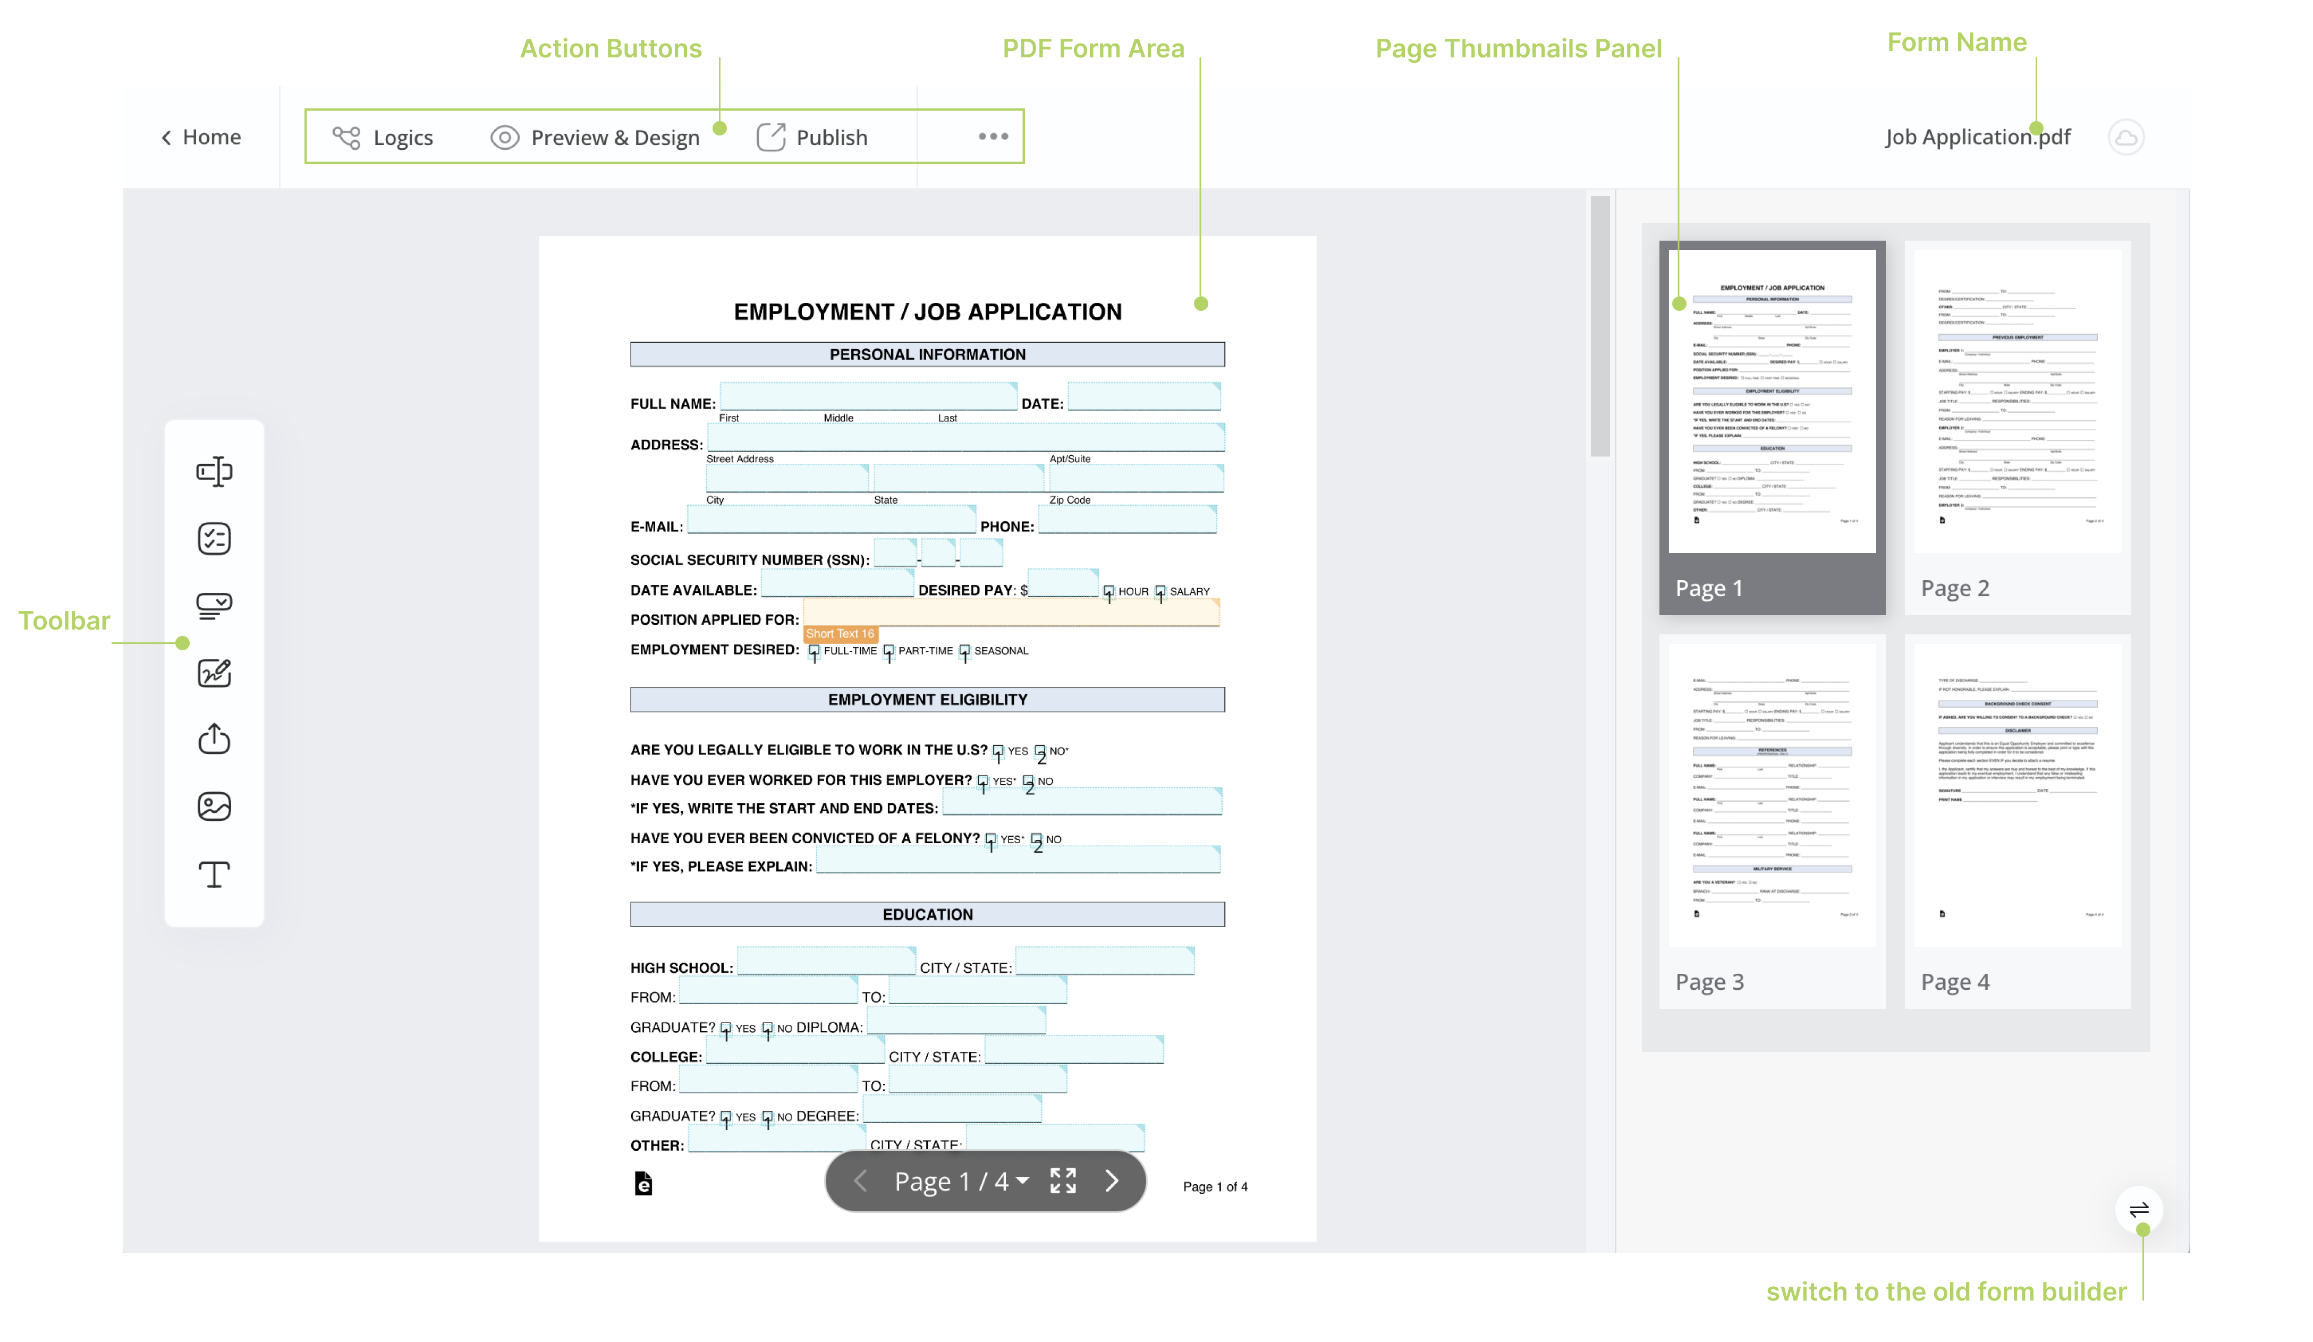Screen dimensions: 2313x1342
Task: Click the text tool icon in sidebar
Action: click(x=214, y=874)
